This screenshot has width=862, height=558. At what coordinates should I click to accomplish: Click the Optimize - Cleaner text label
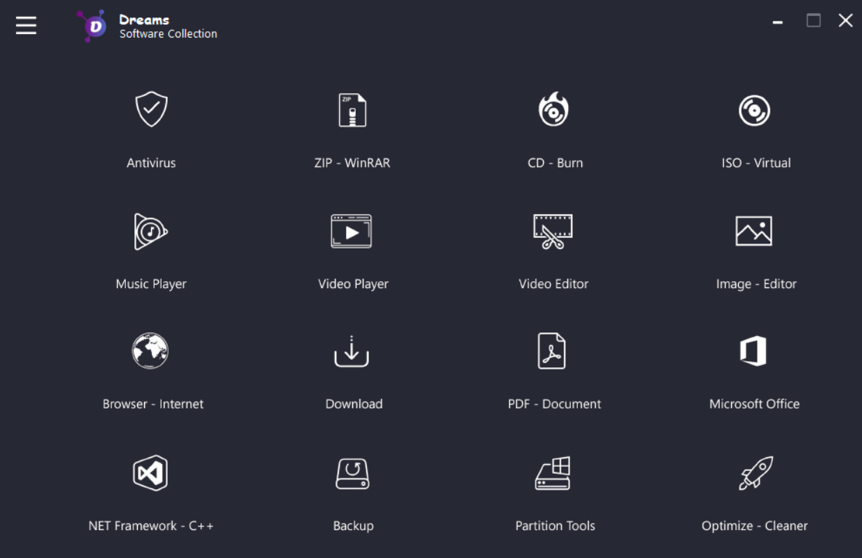point(755,526)
